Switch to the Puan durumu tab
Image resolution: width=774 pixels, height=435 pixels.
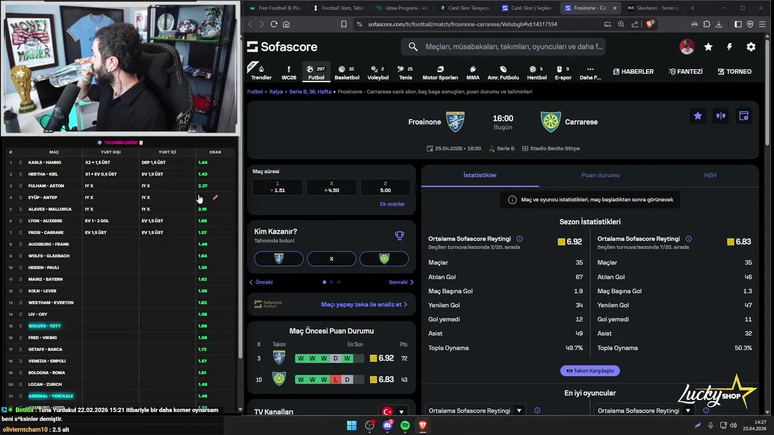pyautogui.click(x=600, y=175)
